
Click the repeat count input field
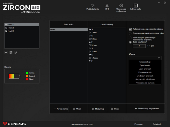[139, 46]
